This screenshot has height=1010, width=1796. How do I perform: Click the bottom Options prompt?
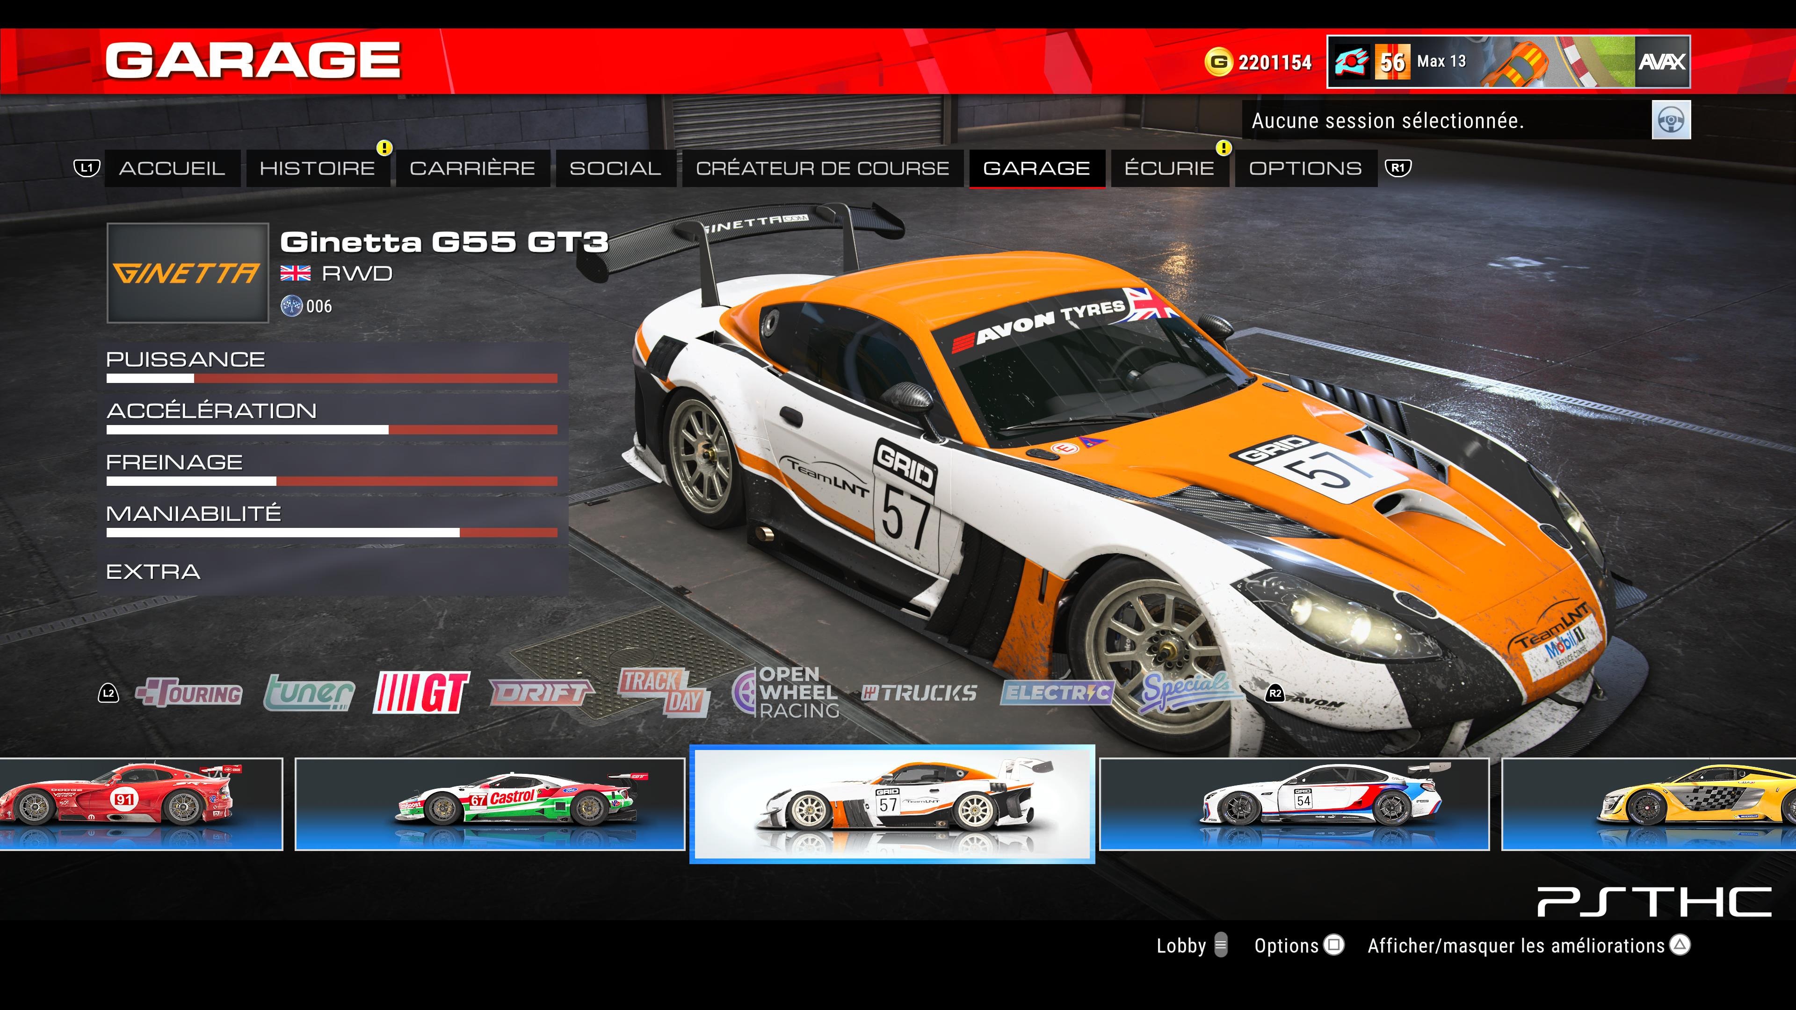pos(1286,946)
